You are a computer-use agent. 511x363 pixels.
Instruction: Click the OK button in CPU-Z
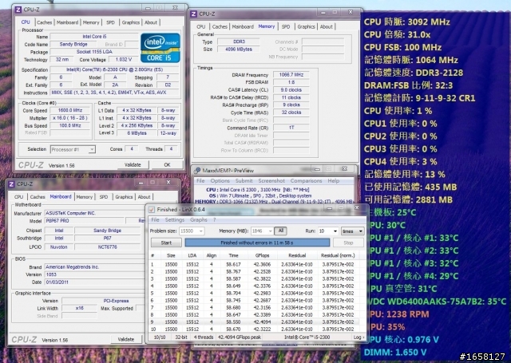pyautogui.click(x=167, y=164)
